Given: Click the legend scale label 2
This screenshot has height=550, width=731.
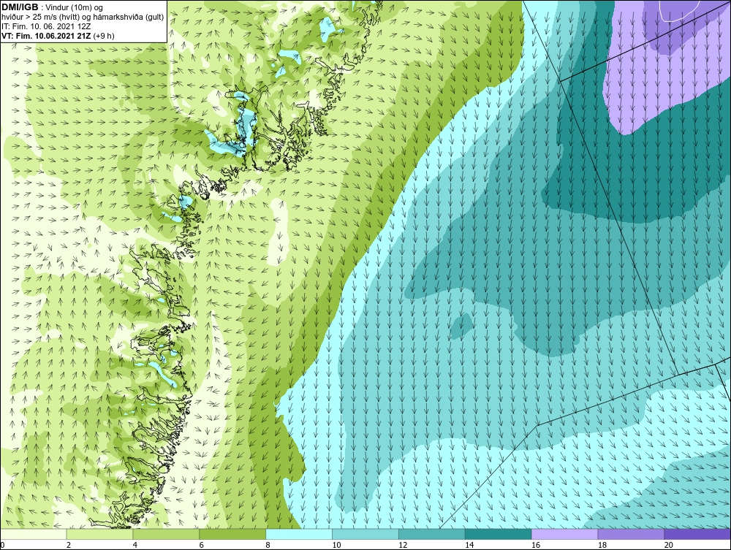Looking at the screenshot, I should click(x=69, y=545).
